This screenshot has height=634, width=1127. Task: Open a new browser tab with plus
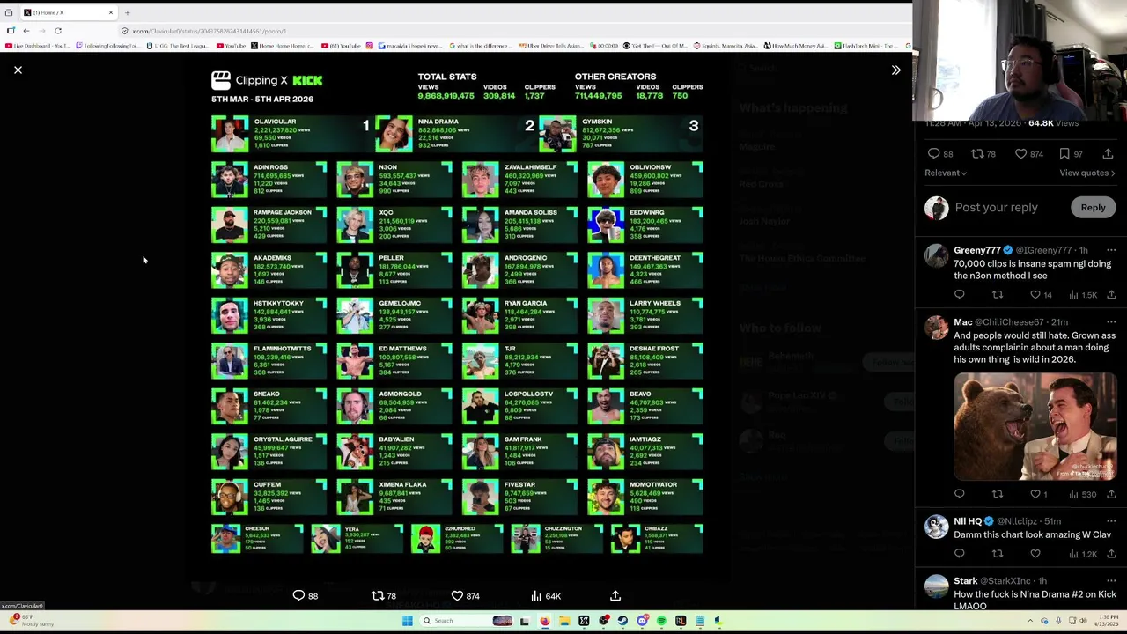(x=127, y=12)
